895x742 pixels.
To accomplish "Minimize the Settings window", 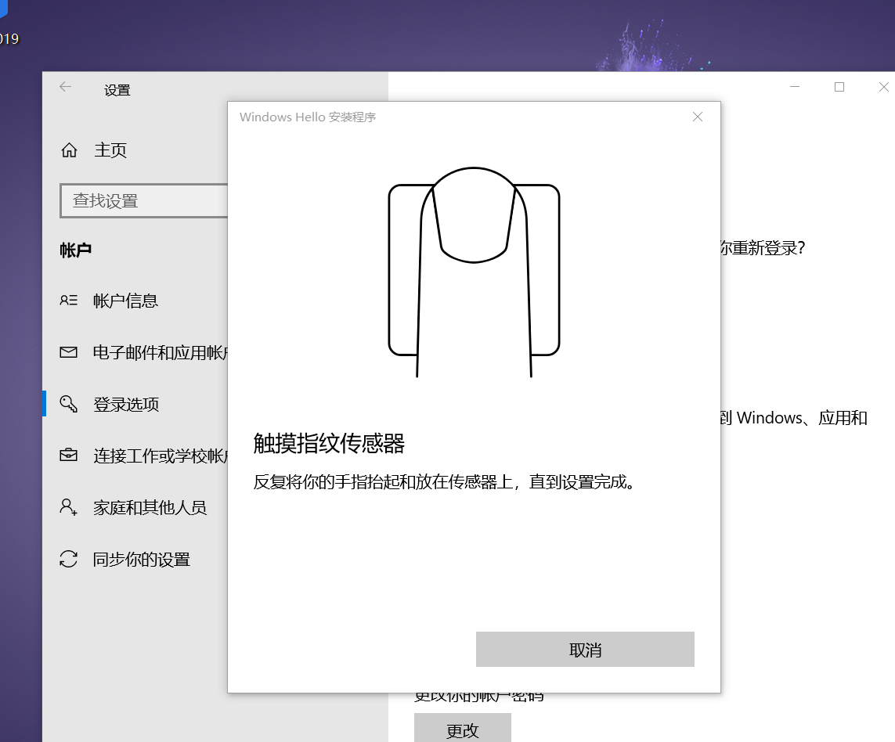I will [795, 87].
